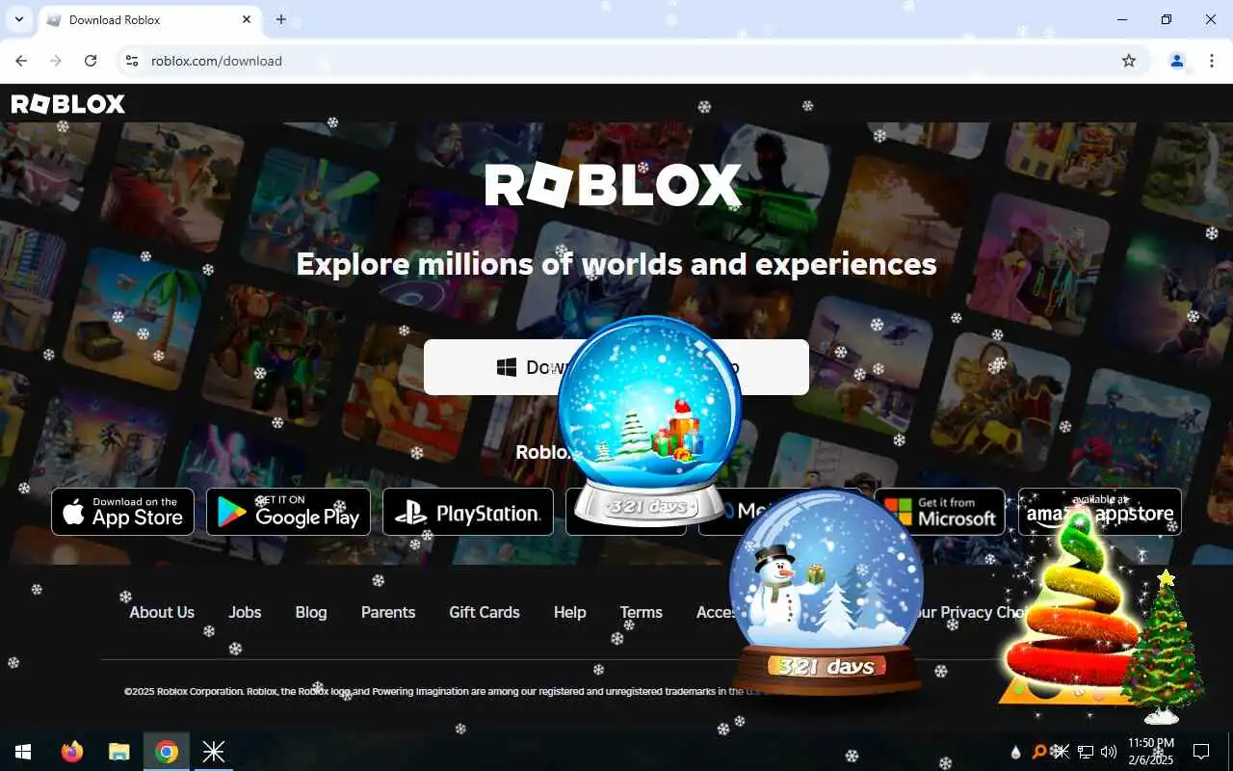
Task: Open the volume control in tray
Action: 1109,752
